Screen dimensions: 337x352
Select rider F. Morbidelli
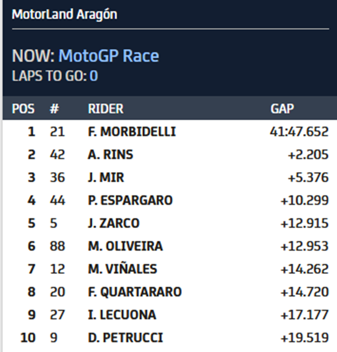point(131,132)
